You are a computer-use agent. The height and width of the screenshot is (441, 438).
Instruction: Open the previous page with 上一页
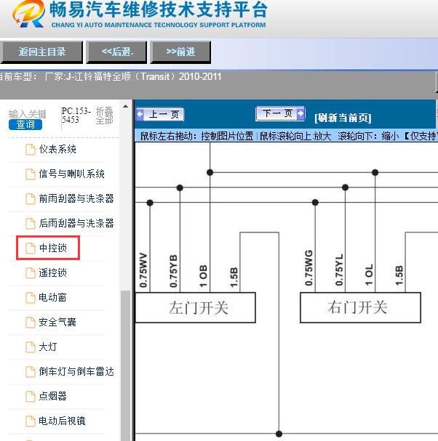click(160, 115)
